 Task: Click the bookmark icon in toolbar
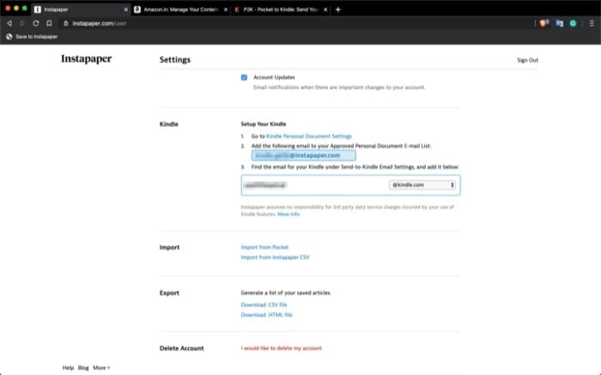coord(49,23)
